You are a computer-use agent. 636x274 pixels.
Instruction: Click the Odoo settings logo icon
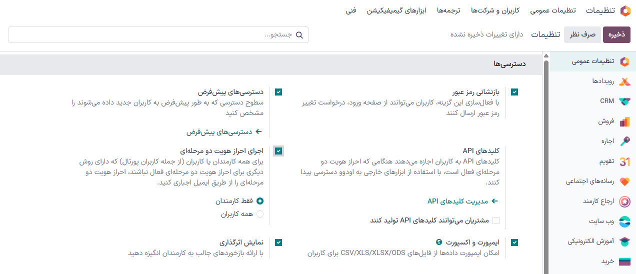[625, 10]
